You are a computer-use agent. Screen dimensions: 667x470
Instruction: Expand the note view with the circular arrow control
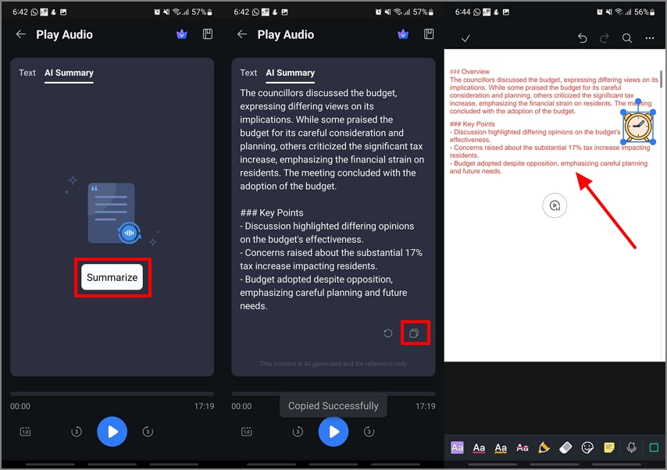[x=555, y=205]
